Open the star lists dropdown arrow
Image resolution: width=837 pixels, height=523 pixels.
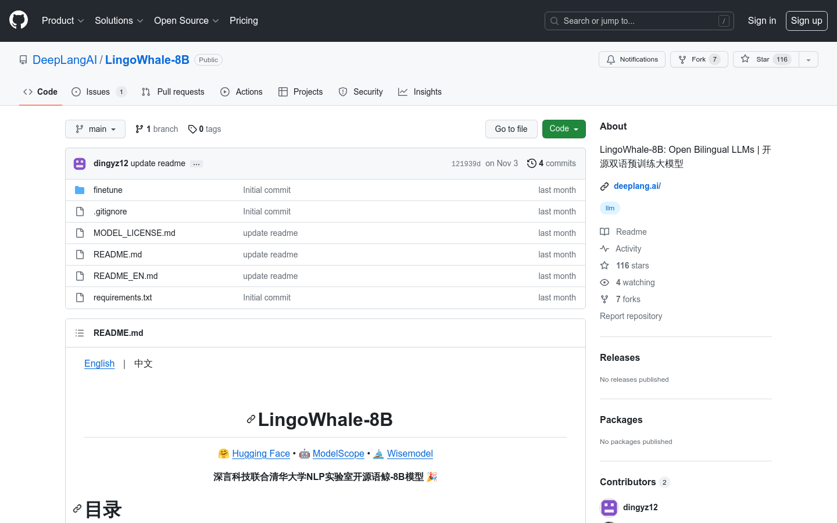coord(809,59)
